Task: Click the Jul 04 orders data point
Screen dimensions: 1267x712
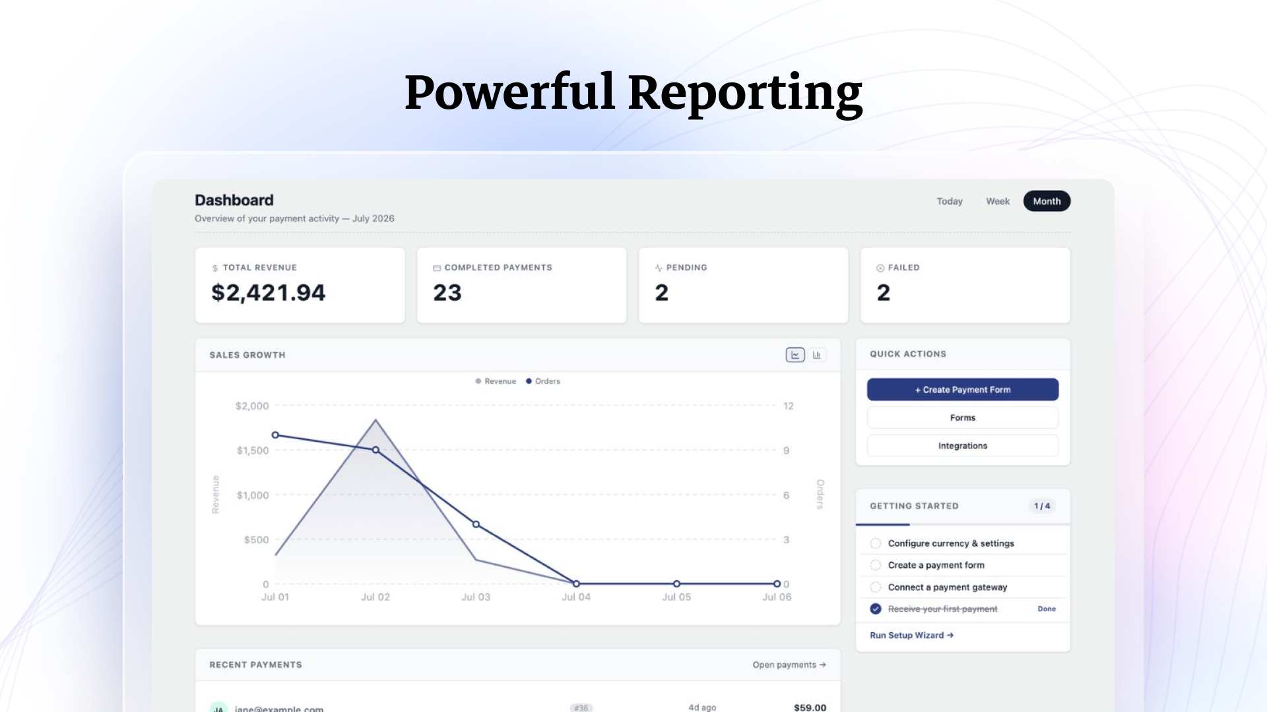Action: coord(576,584)
